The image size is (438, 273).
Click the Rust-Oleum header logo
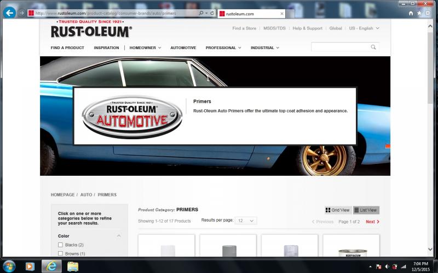point(91,29)
